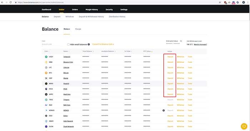The image size is (250, 131).
Task: Click Withdraw in the XRP row
Action: coord(180,78)
